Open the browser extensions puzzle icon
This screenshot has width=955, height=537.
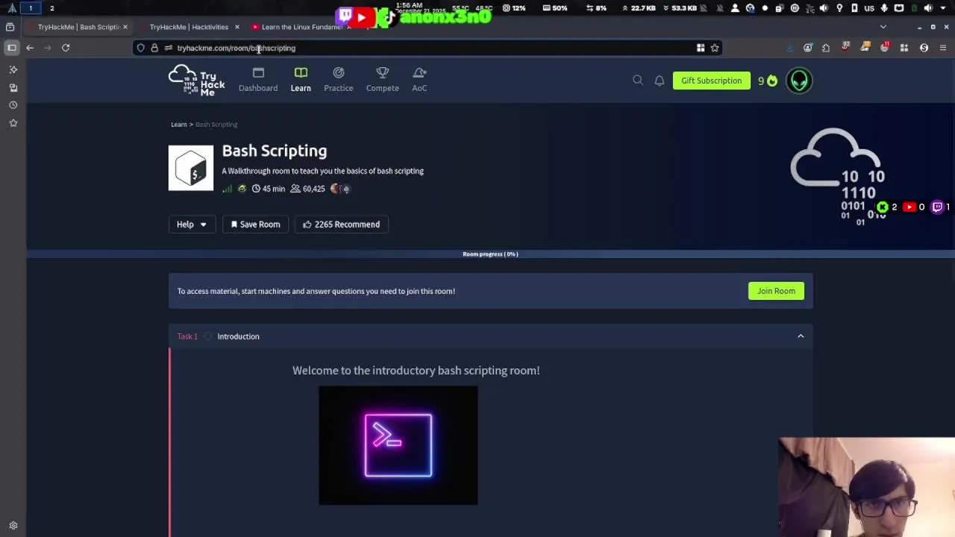click(826, 48)
